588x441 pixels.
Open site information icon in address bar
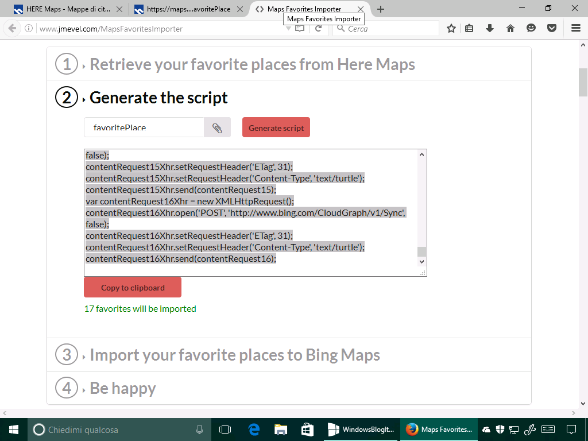pyautogui.click(x=29, y=29)
